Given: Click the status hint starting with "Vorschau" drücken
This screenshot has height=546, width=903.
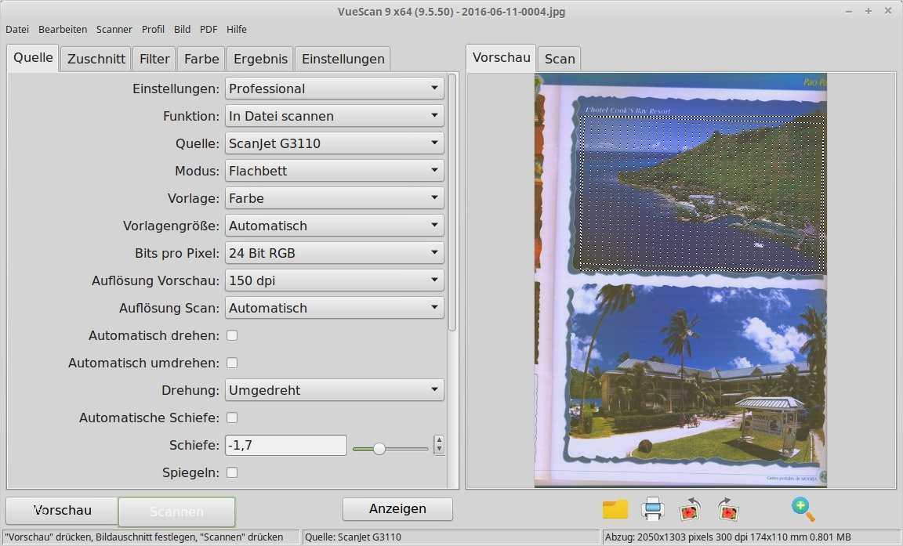Looking at the screenshot, I should (x=144, y=537).
